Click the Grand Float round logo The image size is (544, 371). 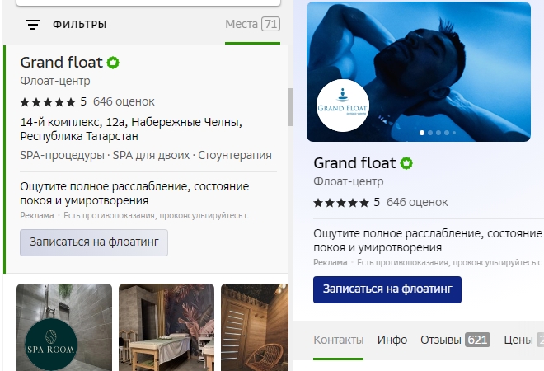click(343, 106)
